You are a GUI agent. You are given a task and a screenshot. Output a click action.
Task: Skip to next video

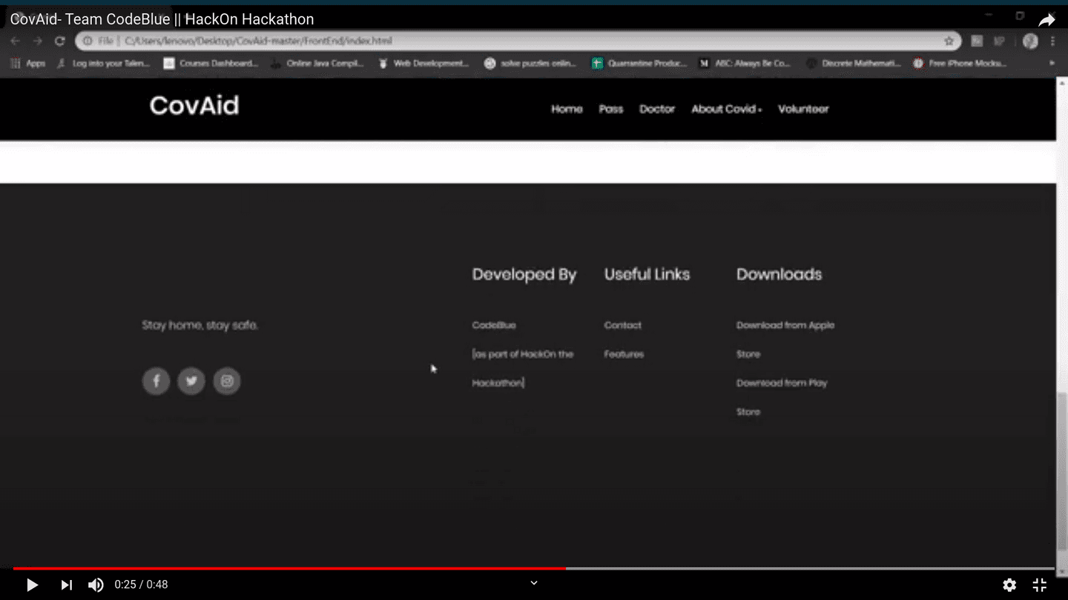tap(67, 585)
